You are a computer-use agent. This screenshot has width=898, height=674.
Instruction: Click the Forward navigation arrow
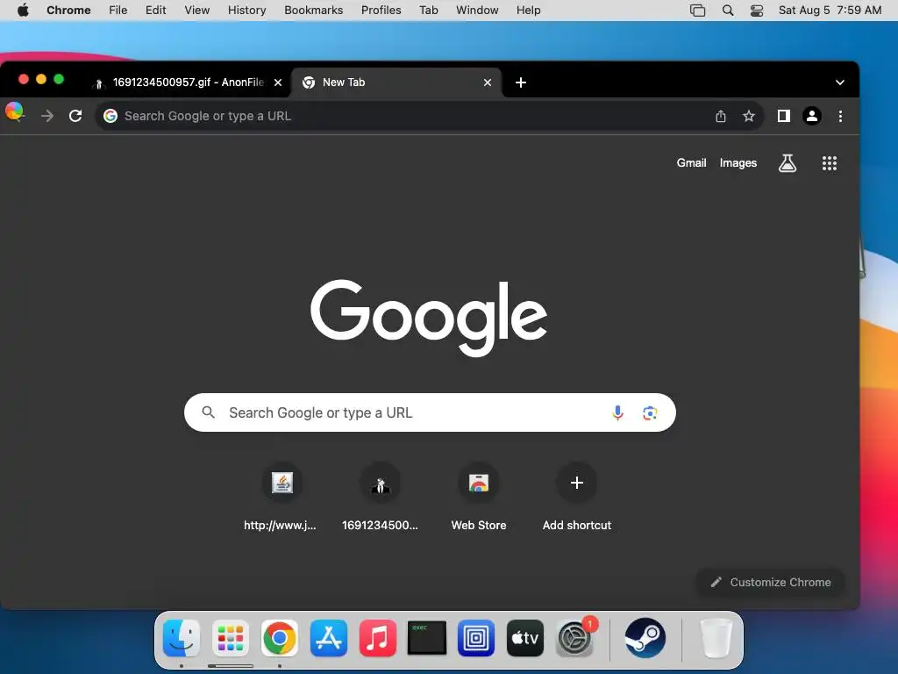coord(47,117)
